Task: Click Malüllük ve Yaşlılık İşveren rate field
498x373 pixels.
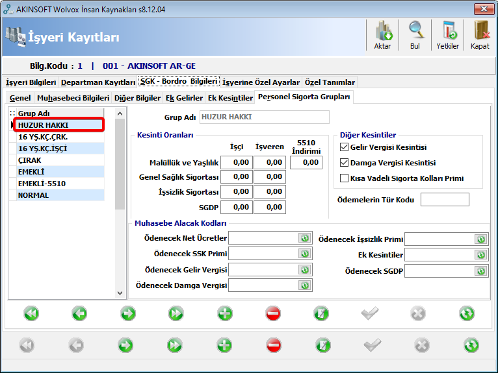Action: [270, 163]
